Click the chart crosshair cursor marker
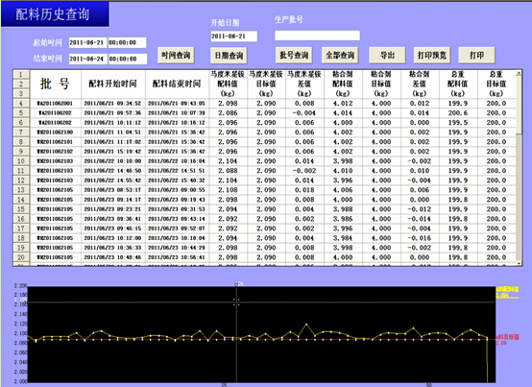The image size is (532, 387). point(236,302)
